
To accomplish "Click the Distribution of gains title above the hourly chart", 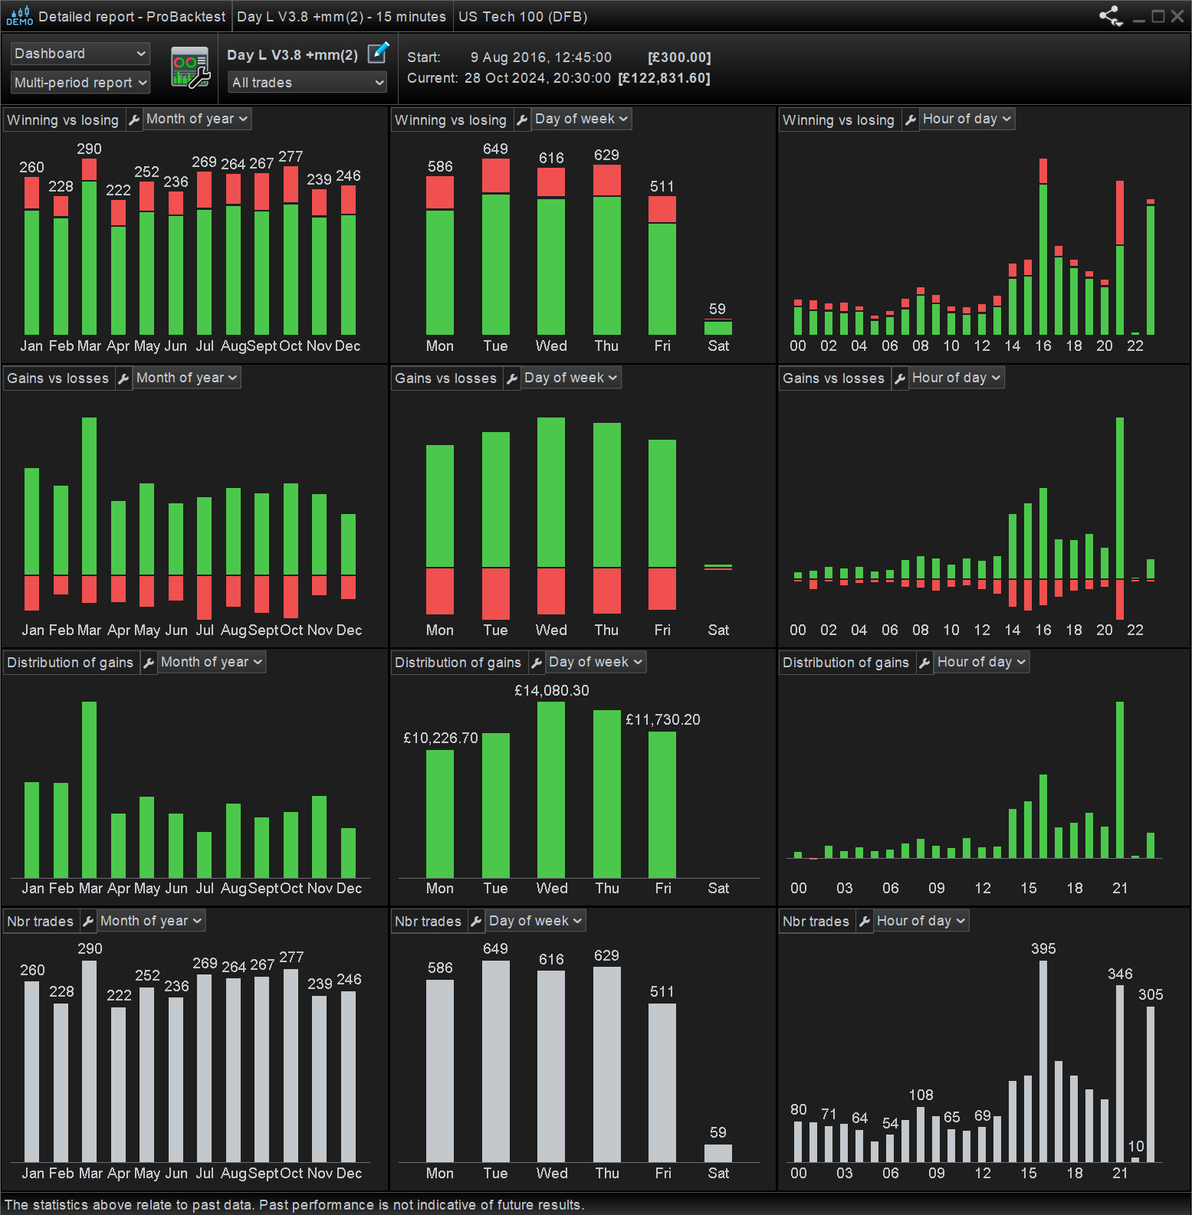I will [x=846, y=663].
